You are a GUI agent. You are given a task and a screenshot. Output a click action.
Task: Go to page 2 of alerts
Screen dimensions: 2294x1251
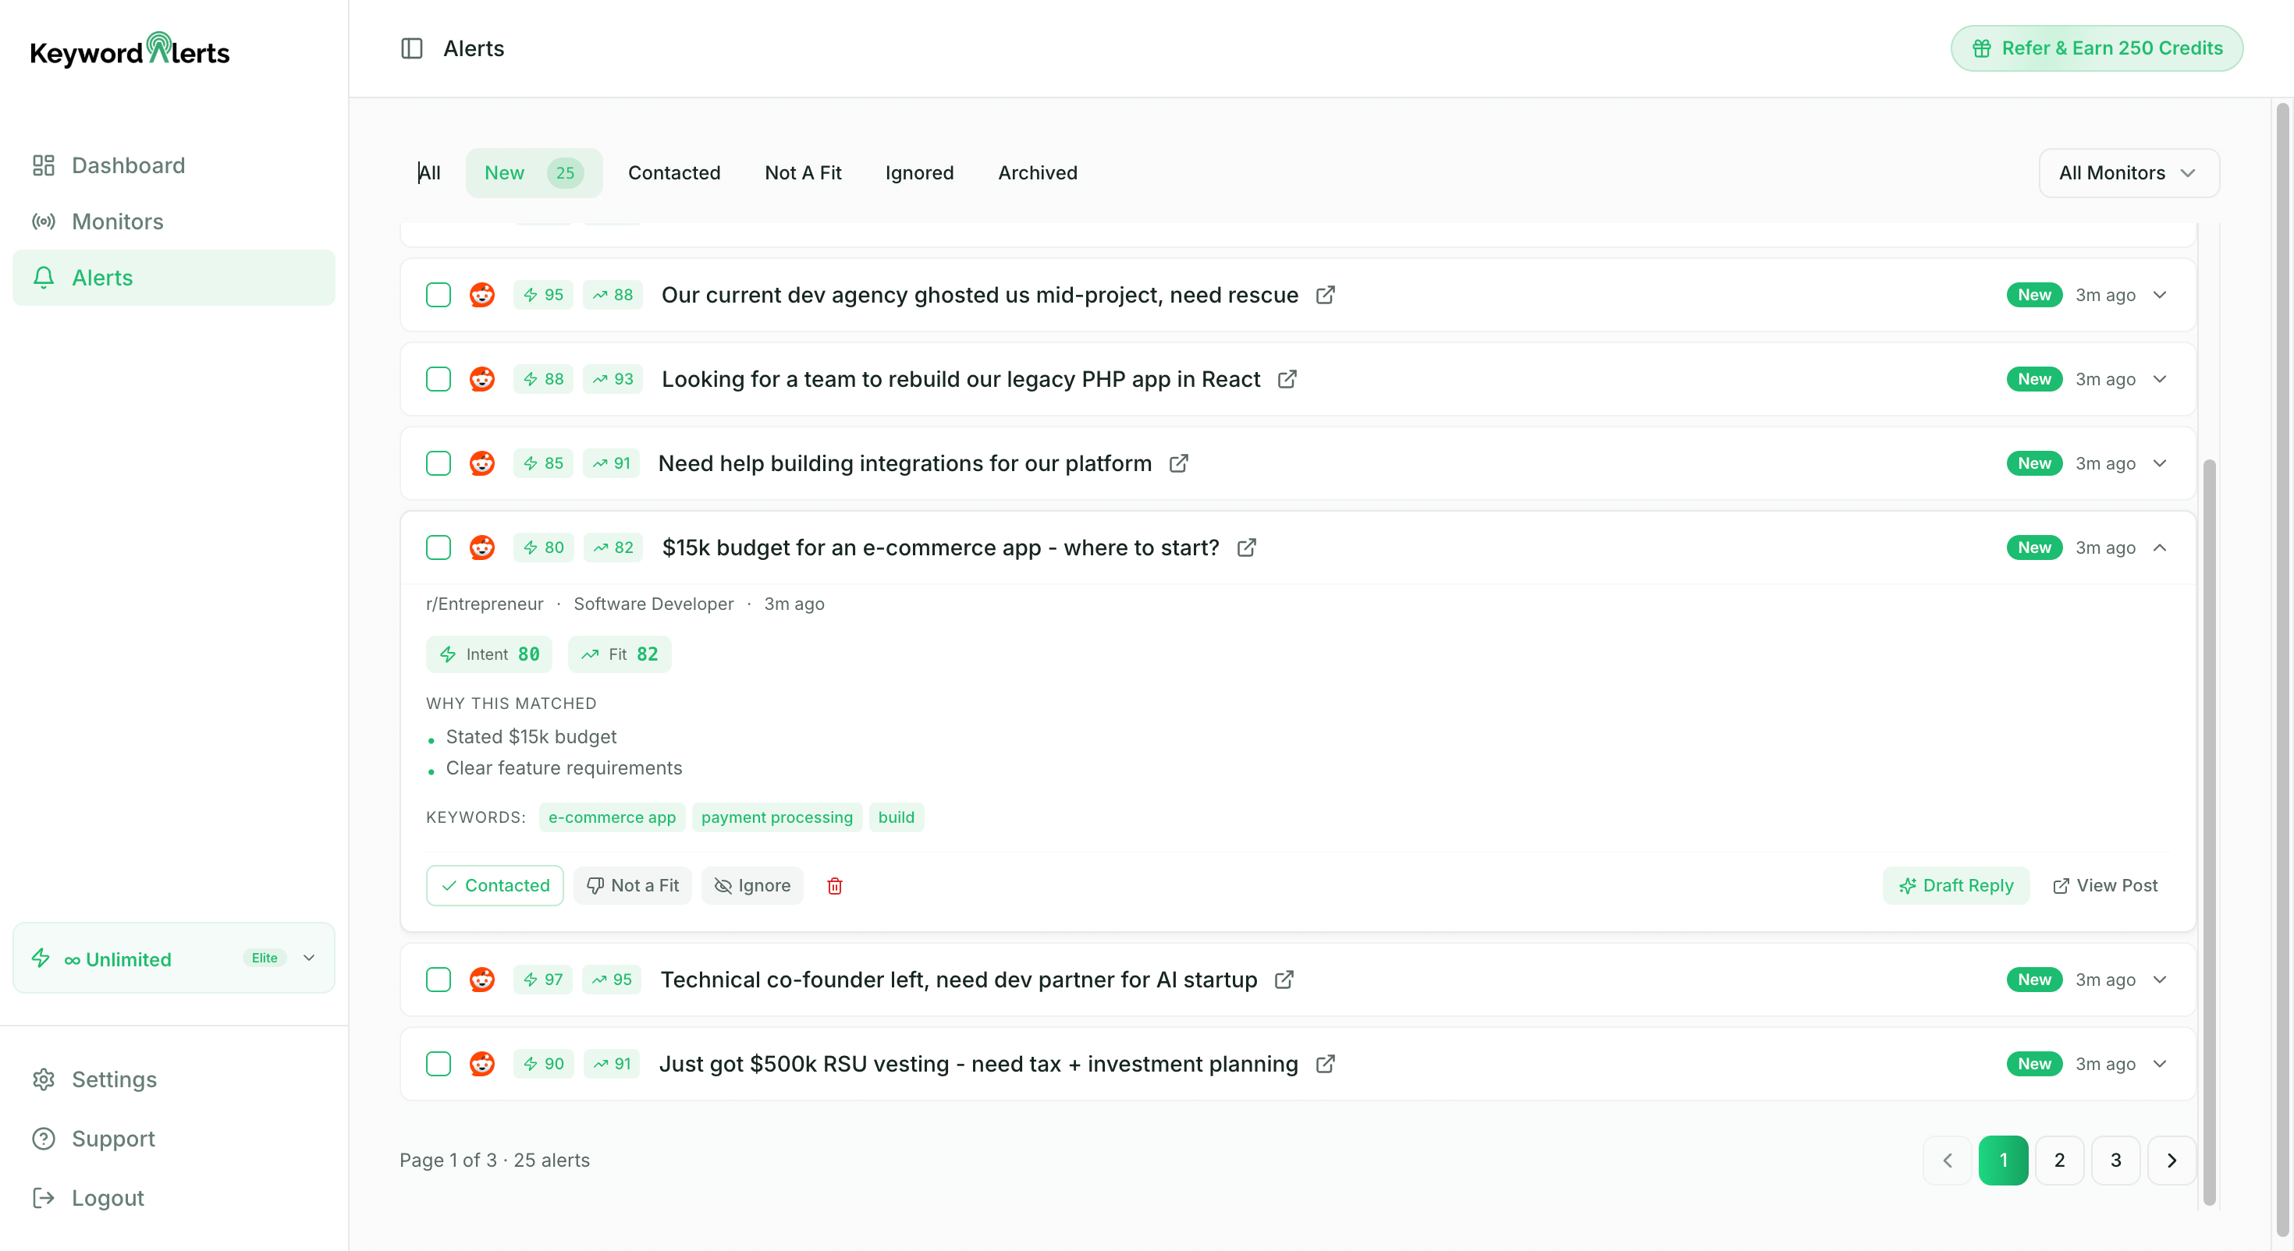[2059, 1161]
